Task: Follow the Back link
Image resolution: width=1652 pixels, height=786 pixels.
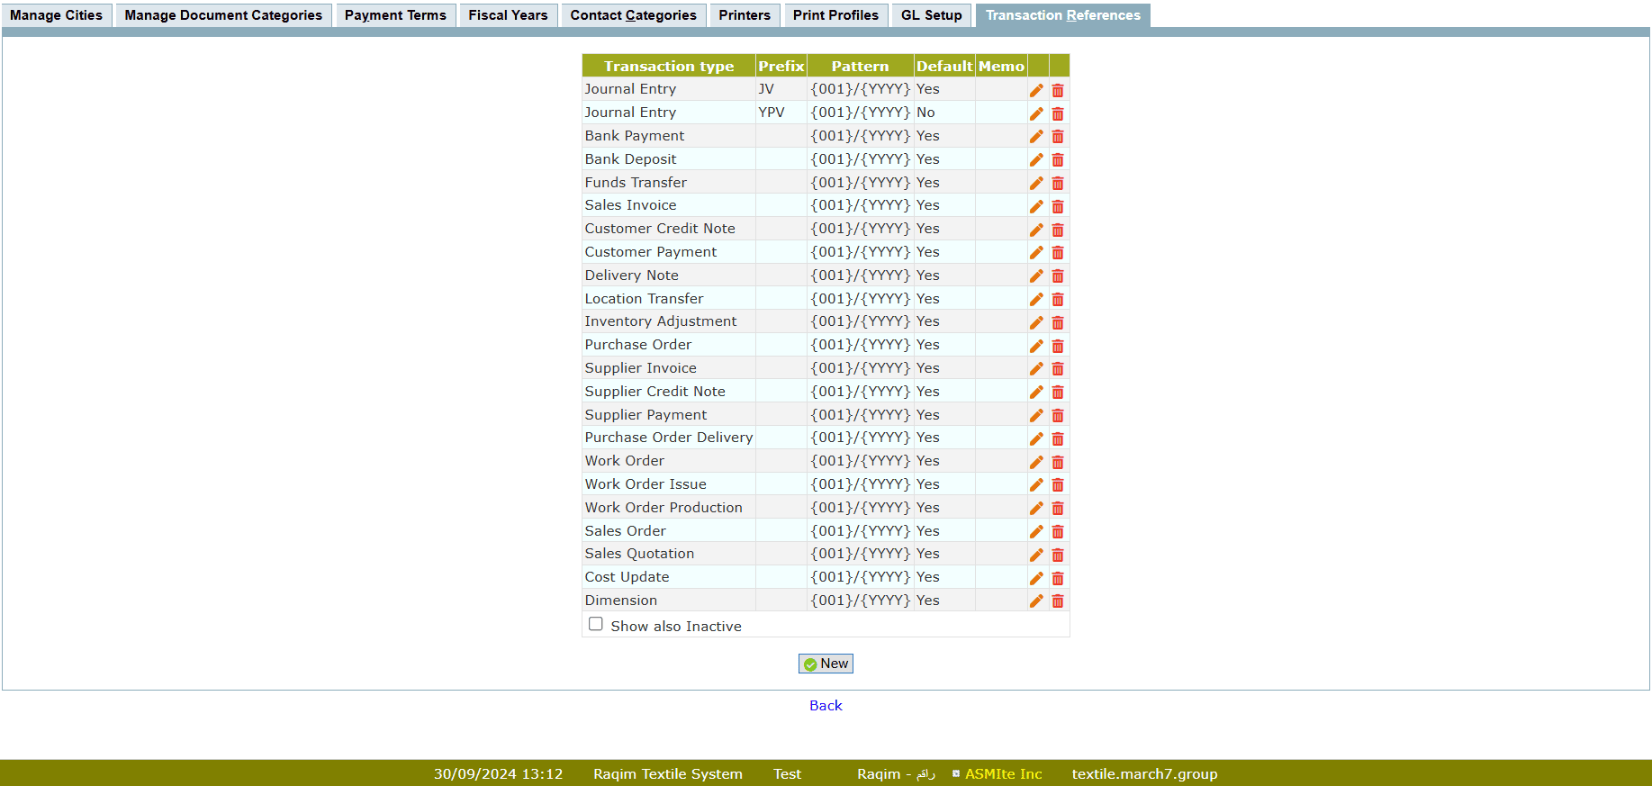Action: pyautogui.click(x=826, y=706)
